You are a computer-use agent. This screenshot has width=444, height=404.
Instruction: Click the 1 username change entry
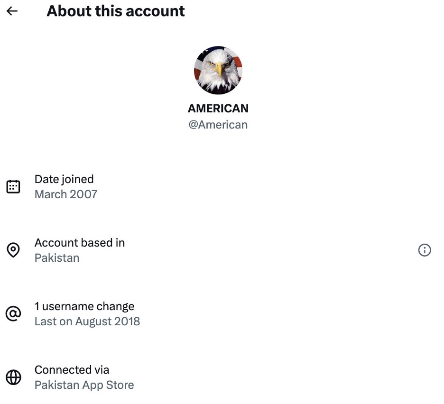pyautogui.click(x=84, y=306)
